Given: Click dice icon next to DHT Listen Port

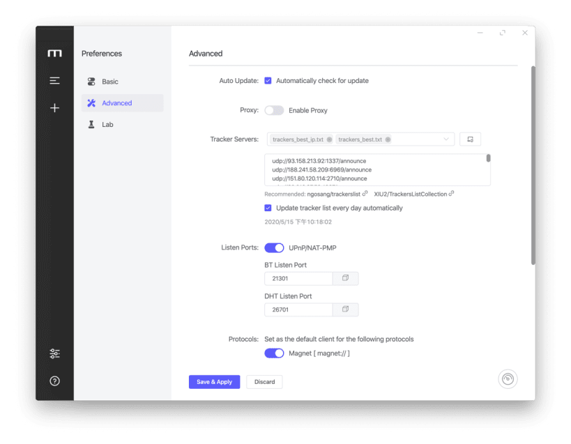Looking at the screenshot, I should click(345, 309).
